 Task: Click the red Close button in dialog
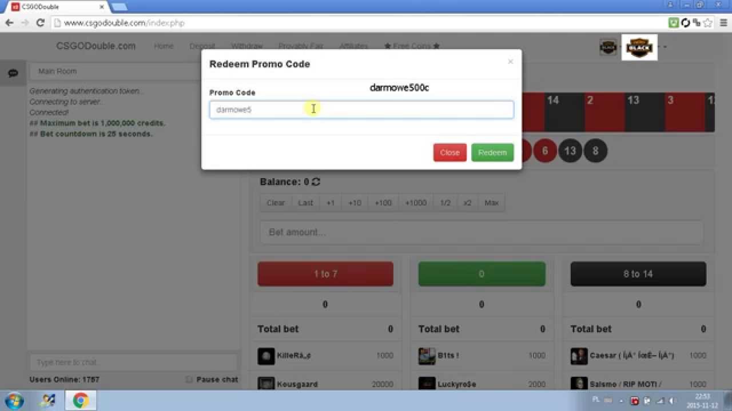click(x=450, y=152)
